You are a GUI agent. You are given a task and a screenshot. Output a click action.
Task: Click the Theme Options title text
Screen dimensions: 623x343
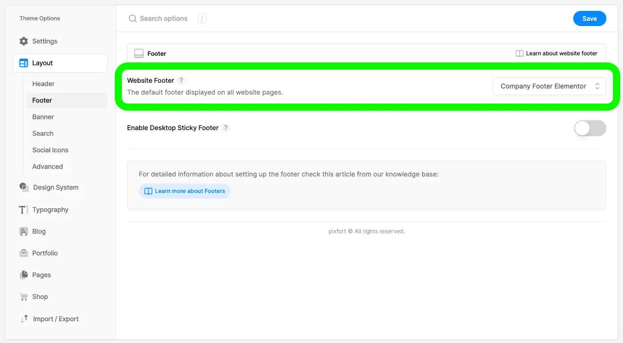click(x=40, y=18)
